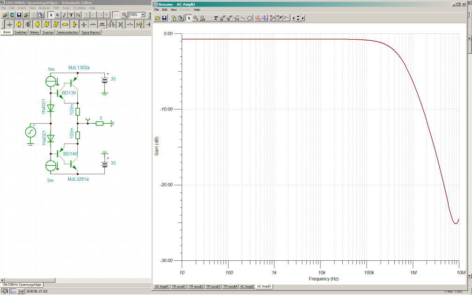Toggle the pointer selection mode in schematic toolbar

point(51,15)
